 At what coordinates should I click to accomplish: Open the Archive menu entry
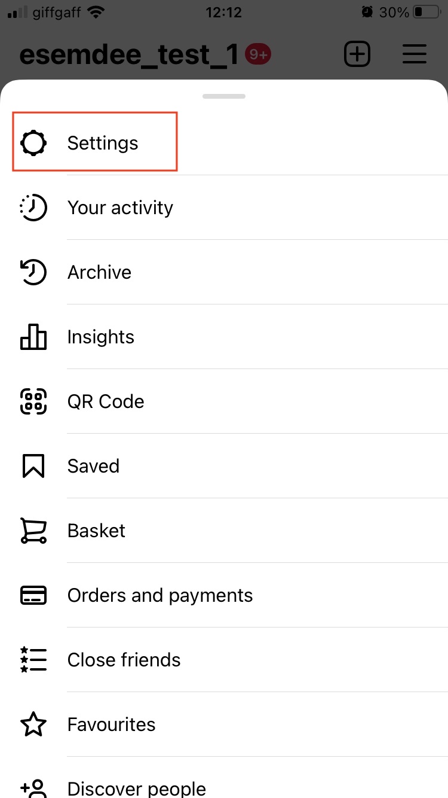coord(99,272)
